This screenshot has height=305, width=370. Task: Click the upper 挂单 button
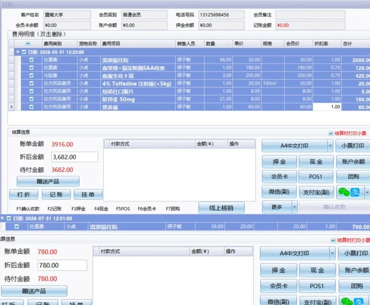pyautogui.click(x=88, y=194)
